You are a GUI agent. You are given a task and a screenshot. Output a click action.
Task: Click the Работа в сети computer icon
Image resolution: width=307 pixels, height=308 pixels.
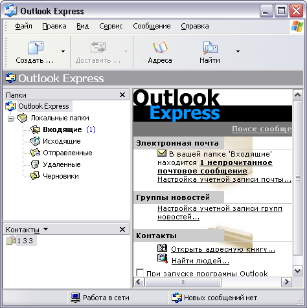pos(76,298)
